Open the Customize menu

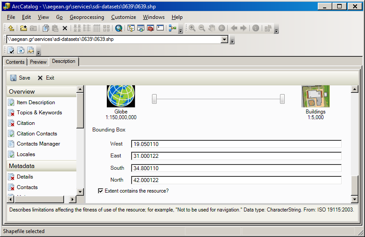[124, 17]
